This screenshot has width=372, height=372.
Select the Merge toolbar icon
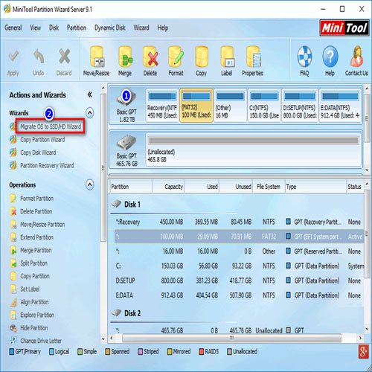pyautogui.click(x=125, y=57)
